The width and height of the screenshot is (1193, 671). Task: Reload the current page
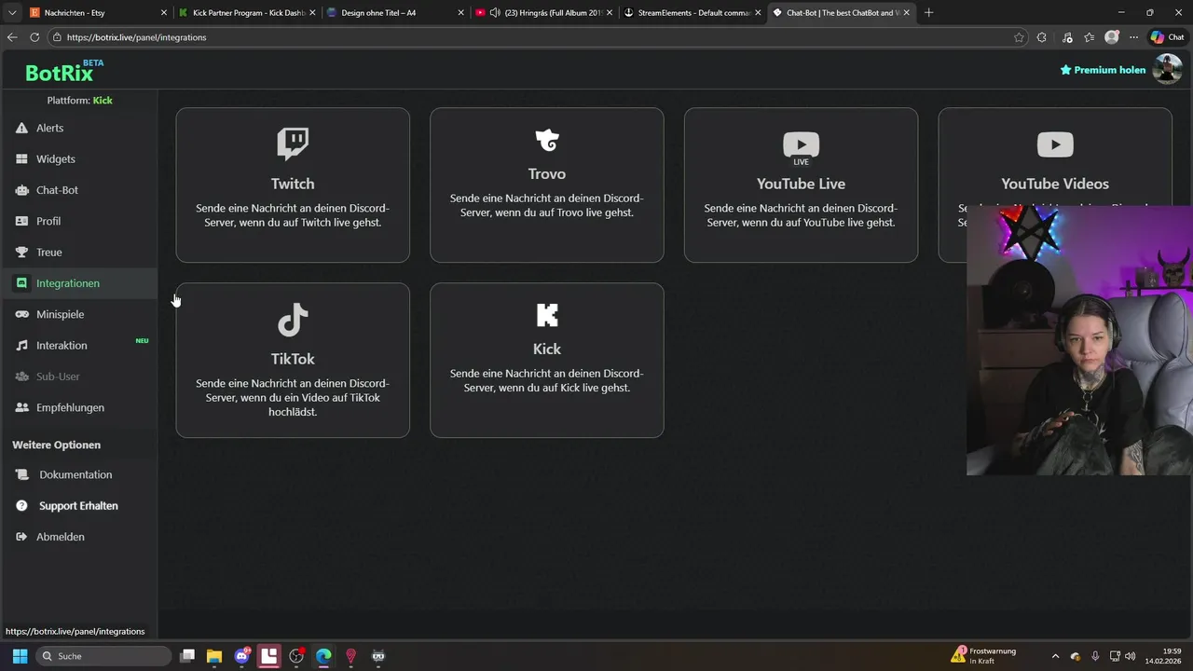[x=34, y=37]
